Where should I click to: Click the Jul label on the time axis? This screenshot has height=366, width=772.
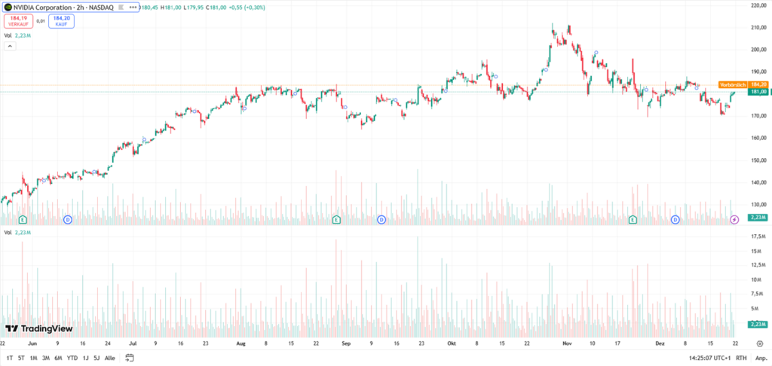coord(133,343)
